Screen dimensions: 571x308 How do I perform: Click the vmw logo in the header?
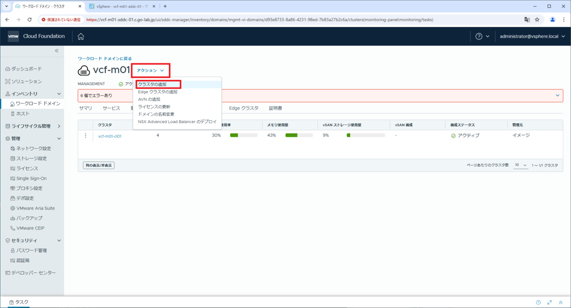click(13, 37)
